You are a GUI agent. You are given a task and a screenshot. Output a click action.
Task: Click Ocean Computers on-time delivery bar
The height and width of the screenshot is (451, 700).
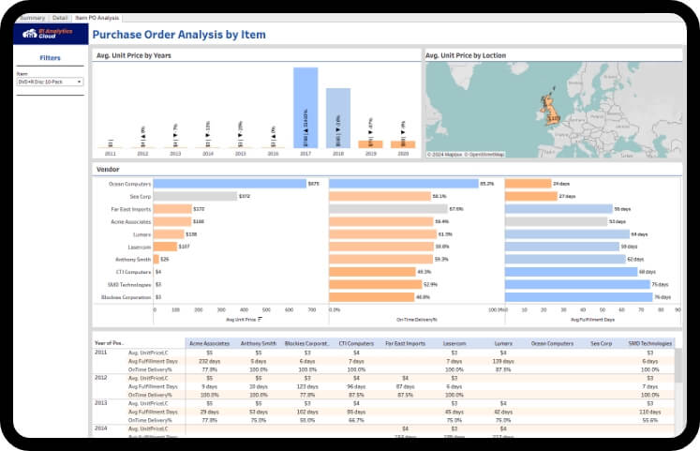[404, 184]
